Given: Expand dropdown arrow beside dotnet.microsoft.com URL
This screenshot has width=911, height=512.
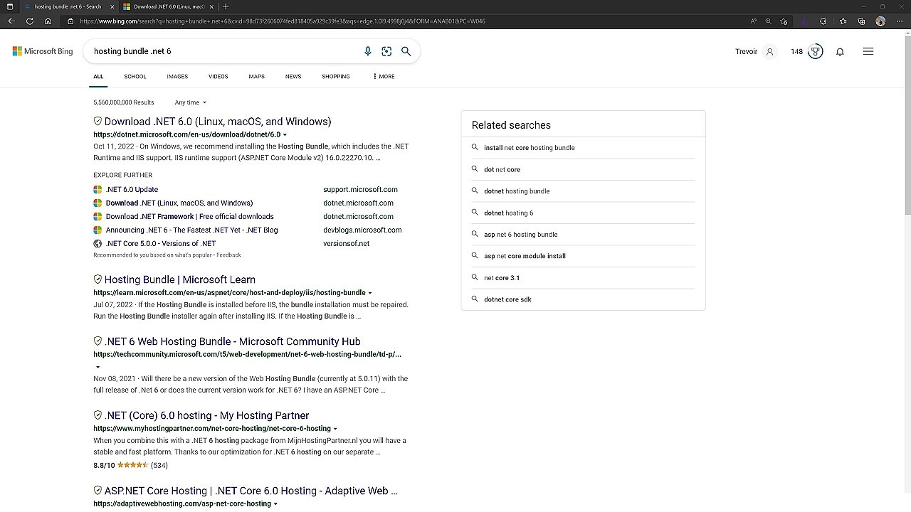Looking at the screenshot, I should (285, 135).
